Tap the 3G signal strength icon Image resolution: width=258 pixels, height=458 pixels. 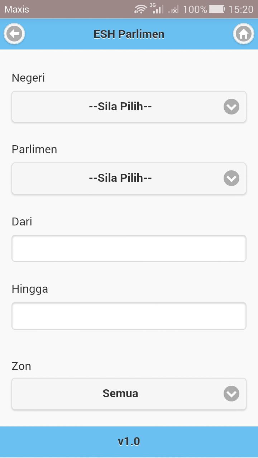(157, 9)
